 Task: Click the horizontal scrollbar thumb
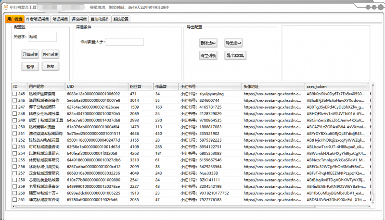(165, 207)
